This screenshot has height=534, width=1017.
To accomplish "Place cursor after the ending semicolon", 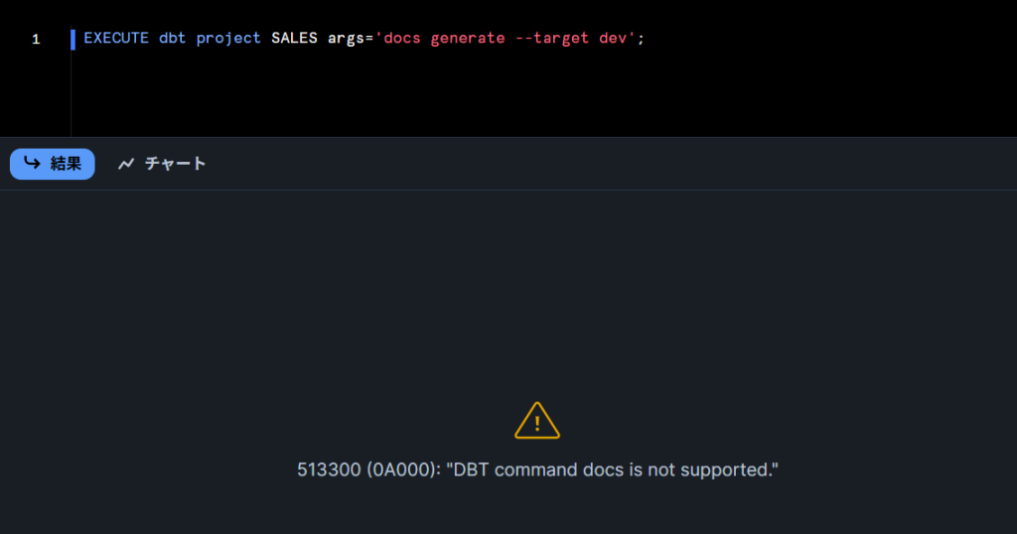I will coord(646,39).
